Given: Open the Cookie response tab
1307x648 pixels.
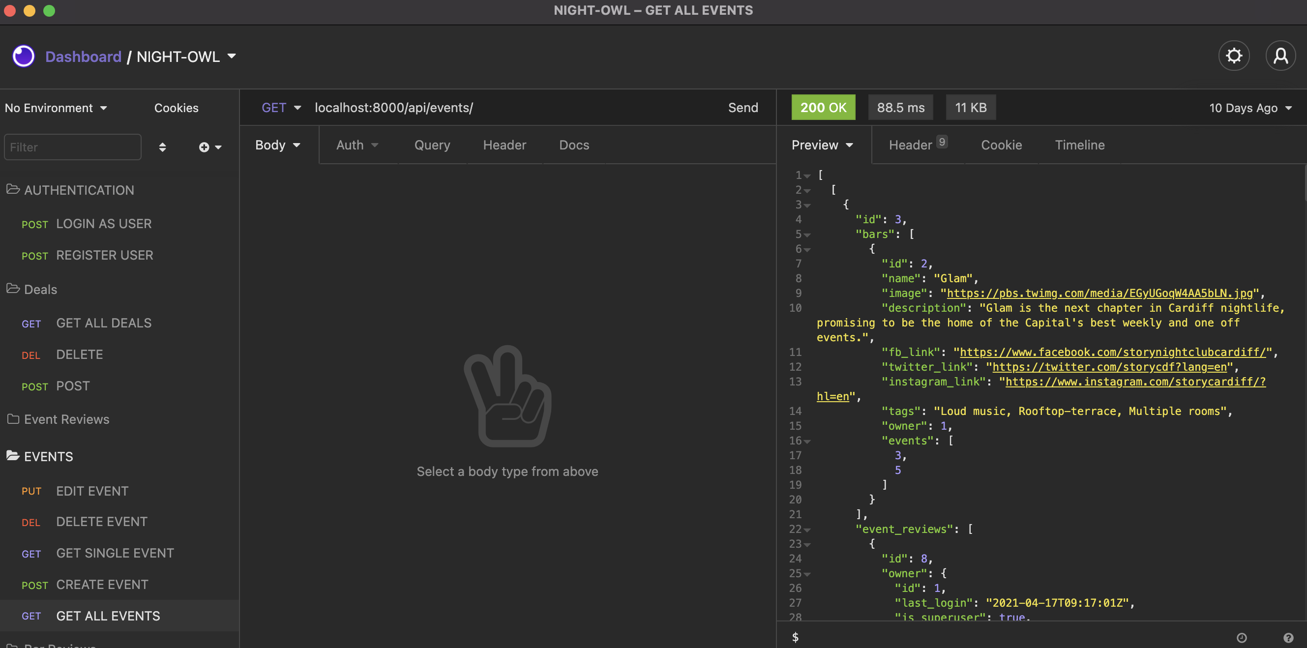Looking at the screenshot, I should [1001, 145].
